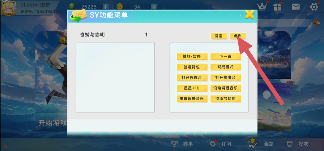The width and height of the screenshot is (324, 151).
Task: Click the star badge icon beside 订阅
Action: click(x=213, y=144)
